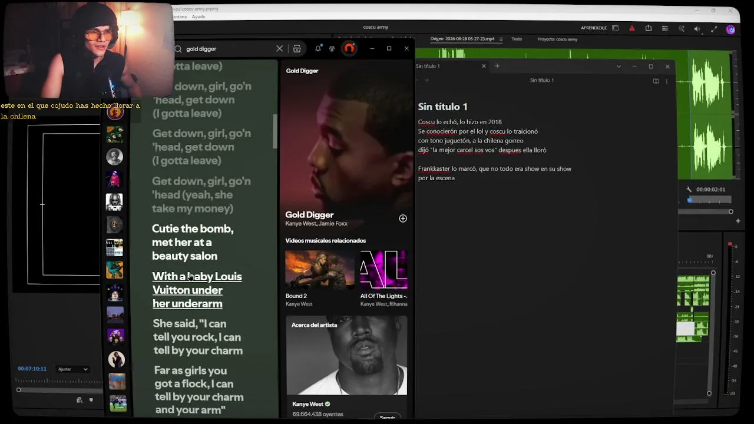Click the source monitor zoom scroll handle
754x424 pixels.
(731, 212)
